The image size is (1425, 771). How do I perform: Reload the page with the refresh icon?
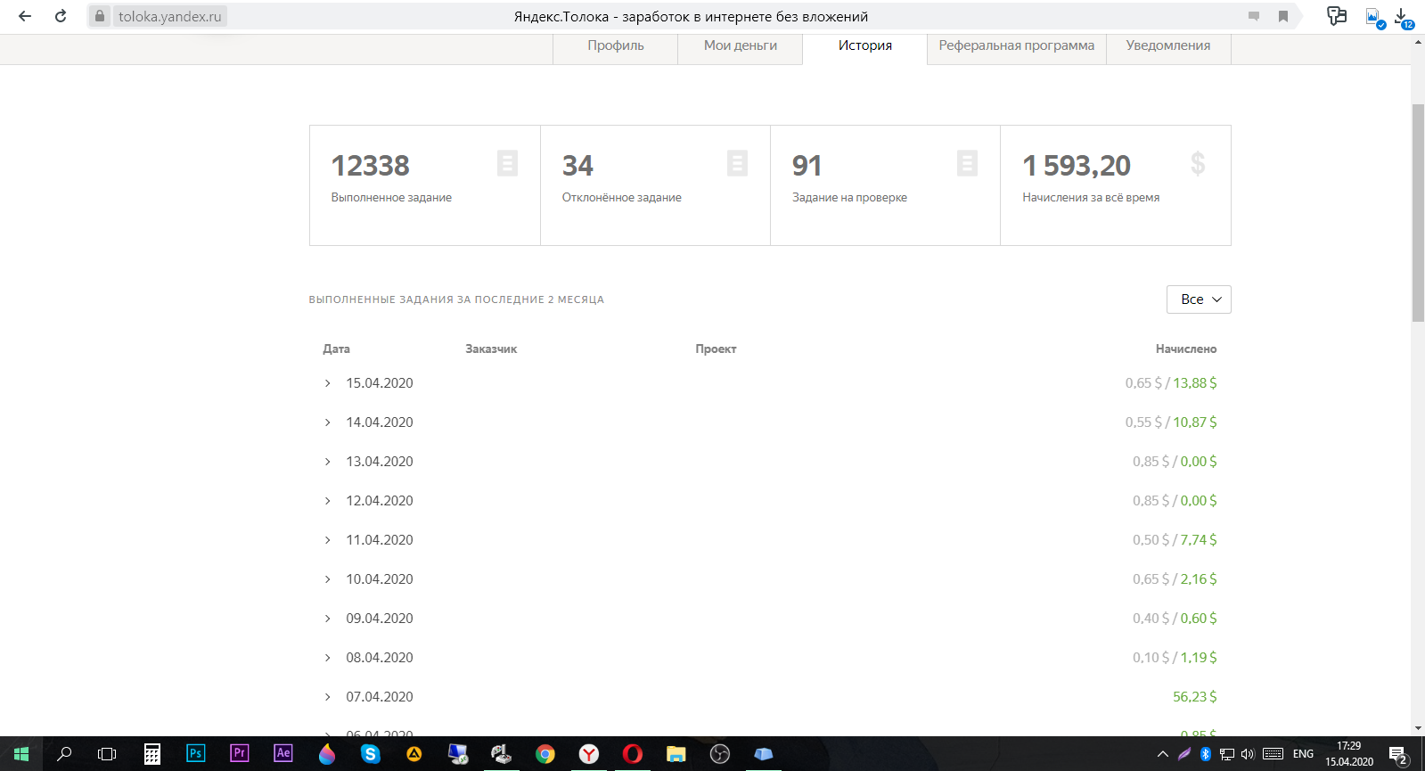pos(61,16)
